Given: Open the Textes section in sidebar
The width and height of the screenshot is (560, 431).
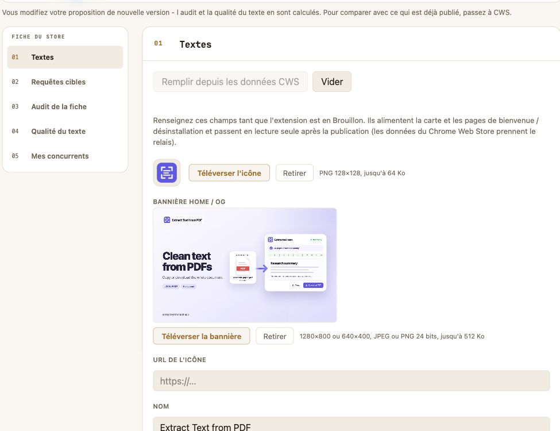Looking at the screenshot, I should 65,57.
